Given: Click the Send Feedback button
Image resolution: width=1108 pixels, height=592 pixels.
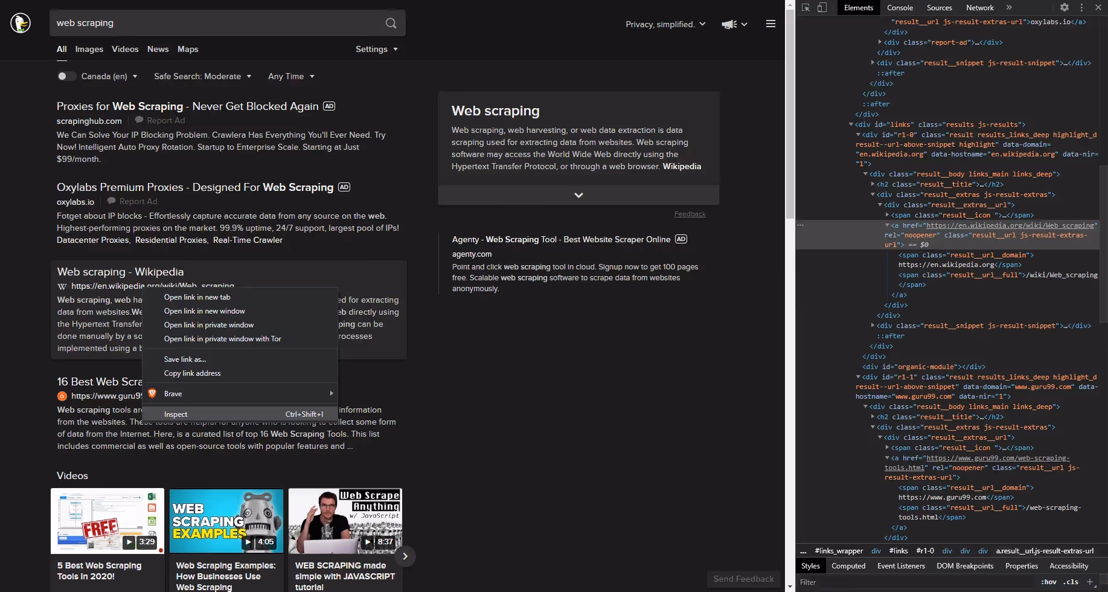Looking at the screenshot, I should pyautogui.click(x=743, y=579).
